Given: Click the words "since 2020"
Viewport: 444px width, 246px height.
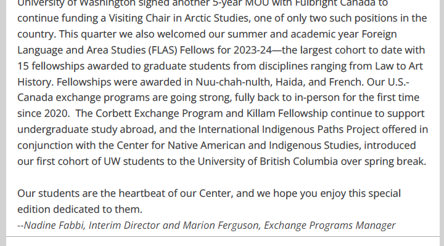Looking at the screenshot, I should click(x=43, y=114).
